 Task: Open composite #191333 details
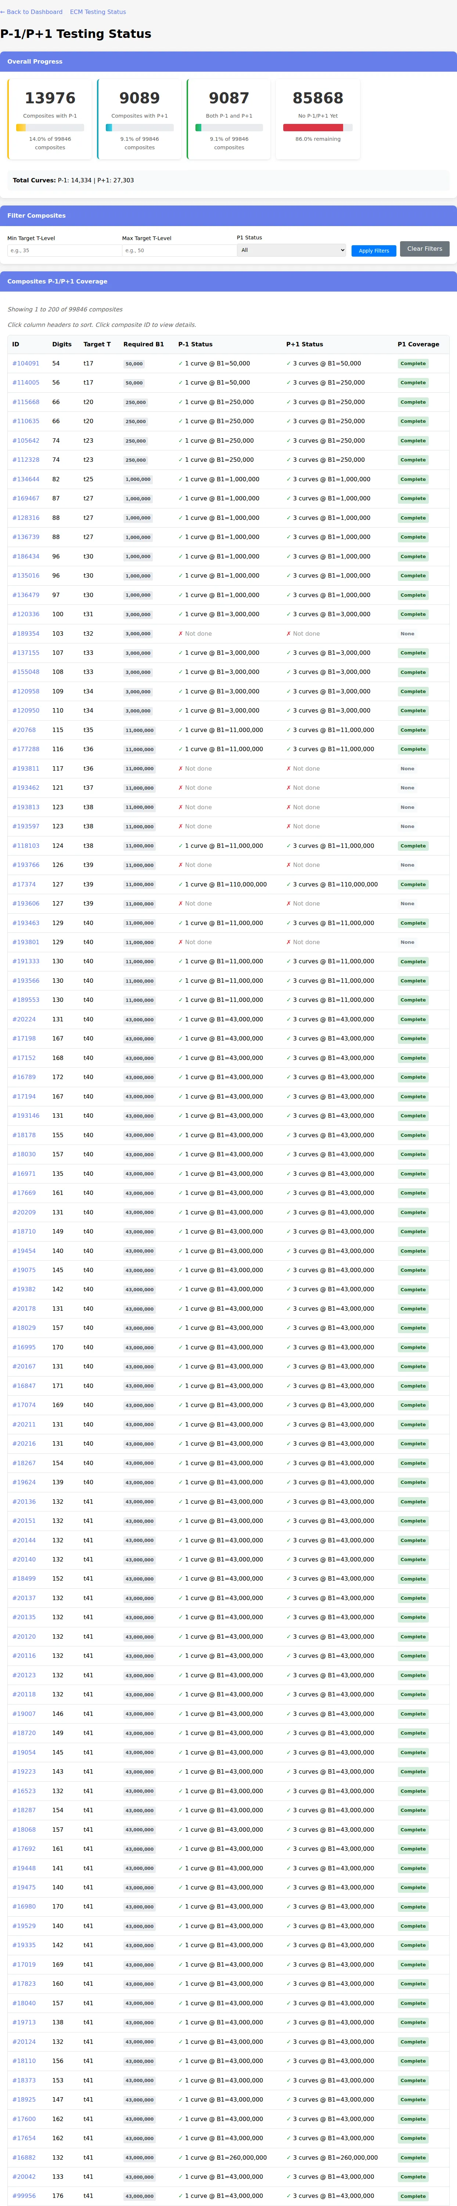tap(26, 961)
